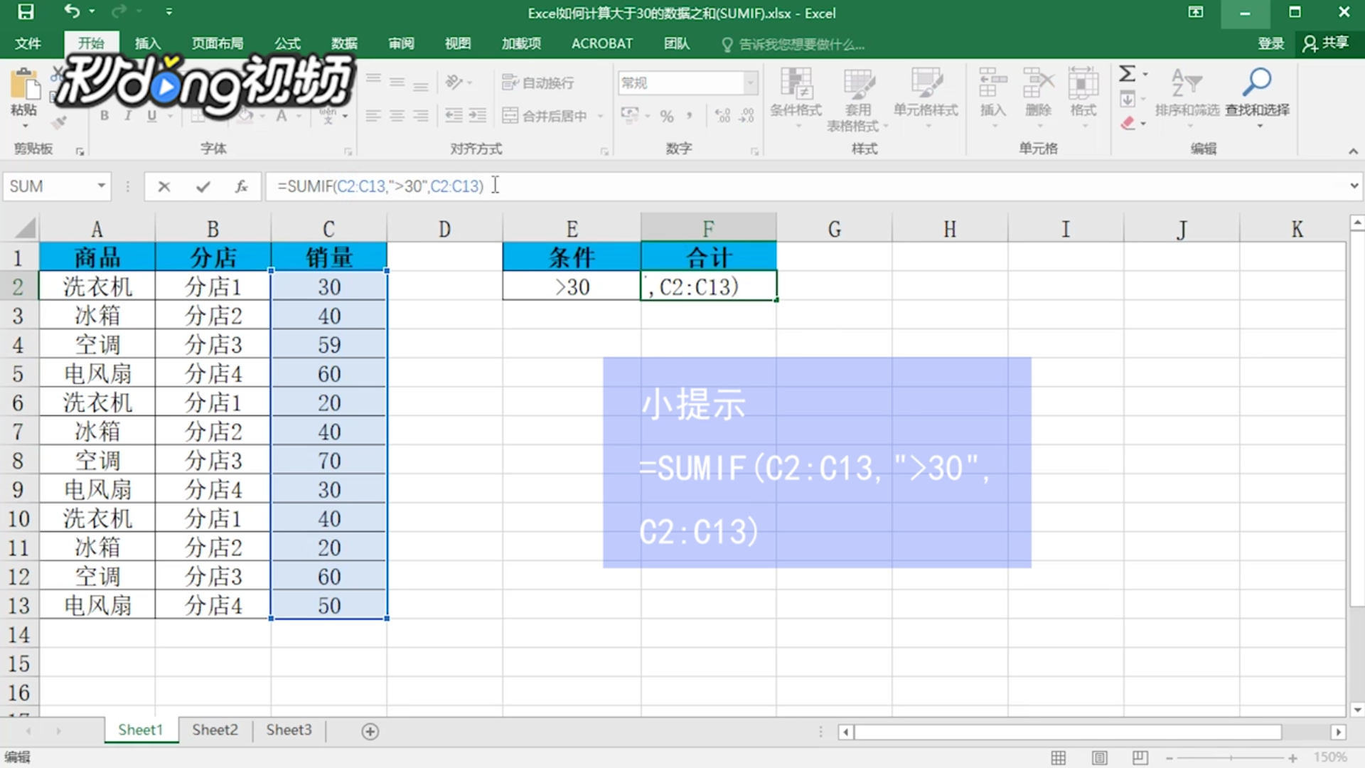Click the Format cells icon
This screenshot has height=768, width=1365.
[1083, 83]
